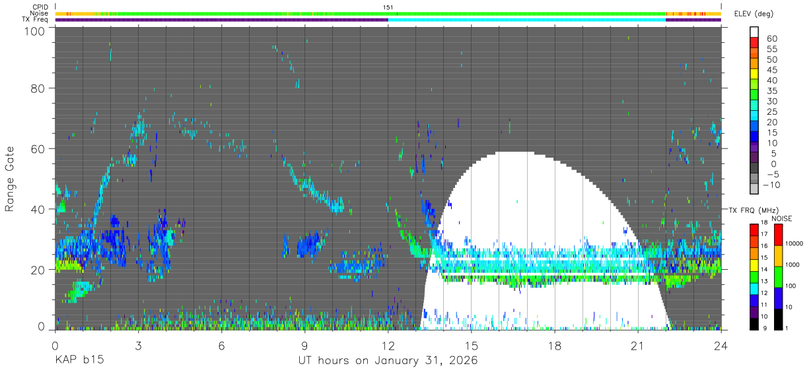Viewport: 811px width, 374px height.
Task: Pick the green 100–1000 swatch in NOISE legend
Action: [x=777, y=277]
